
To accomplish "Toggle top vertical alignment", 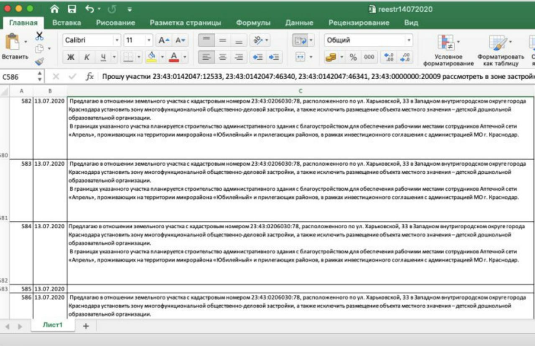I will tap(206, 40).
